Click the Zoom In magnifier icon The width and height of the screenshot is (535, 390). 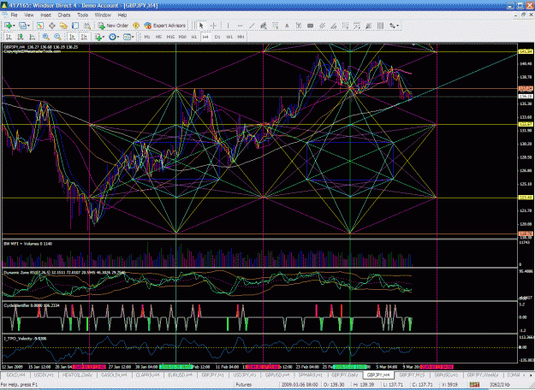[x=45, y=37]
